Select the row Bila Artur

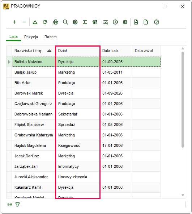[86, 83]
